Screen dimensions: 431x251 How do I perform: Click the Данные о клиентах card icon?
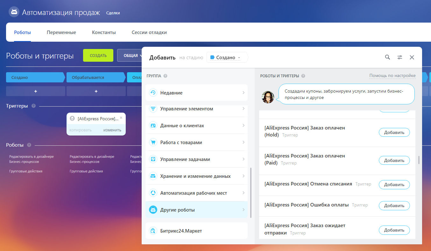tap(153, 126)
